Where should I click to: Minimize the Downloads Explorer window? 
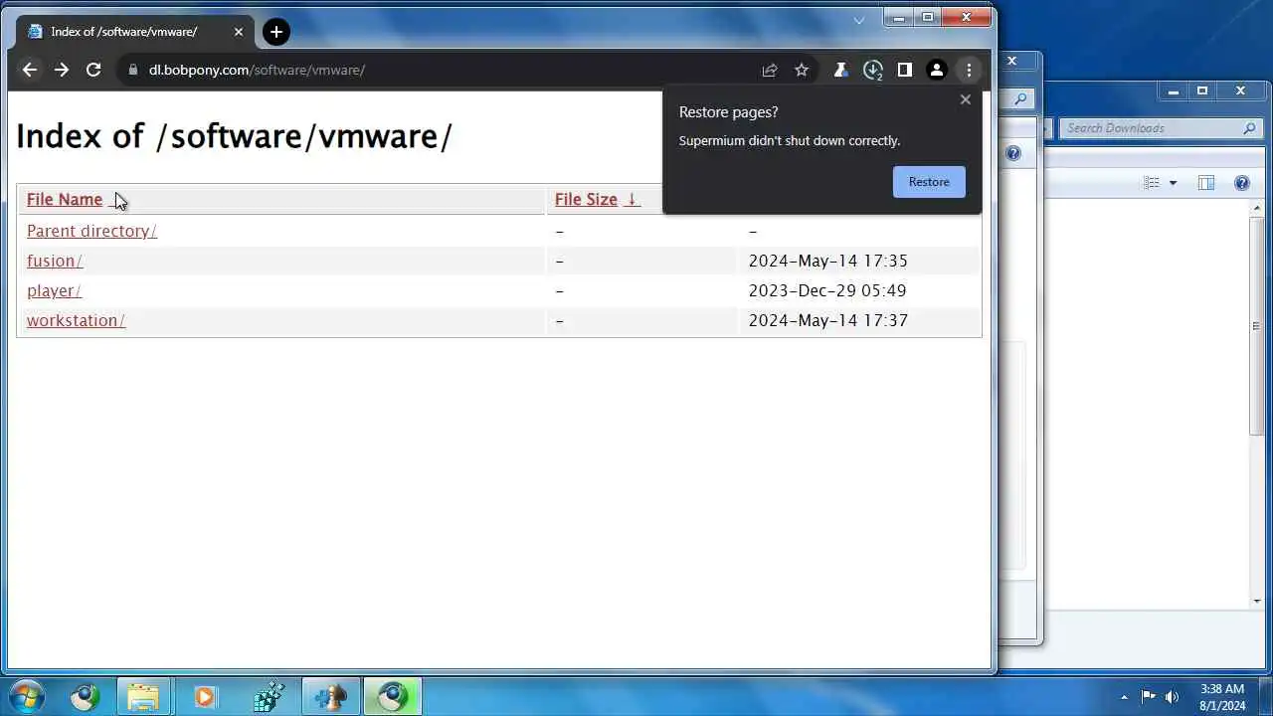[1174, 91]
